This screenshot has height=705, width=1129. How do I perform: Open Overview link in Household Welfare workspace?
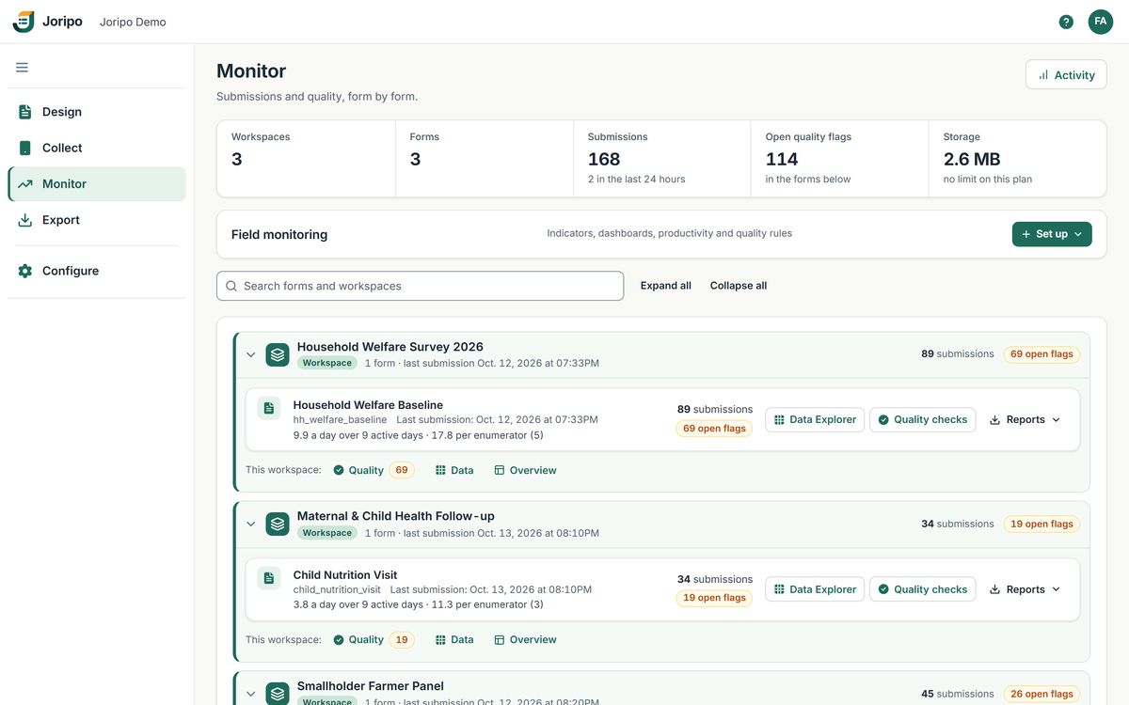click(x=525, y=470)
